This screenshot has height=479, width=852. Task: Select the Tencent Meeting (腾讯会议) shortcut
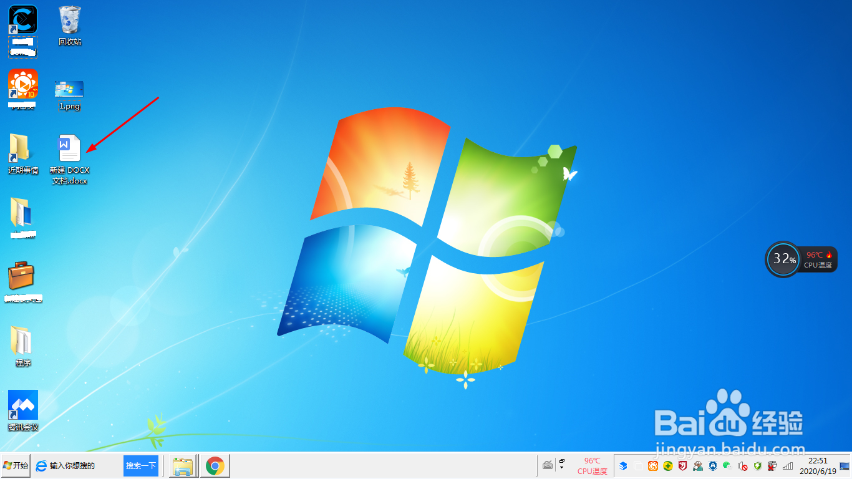[x=23, y=410]
